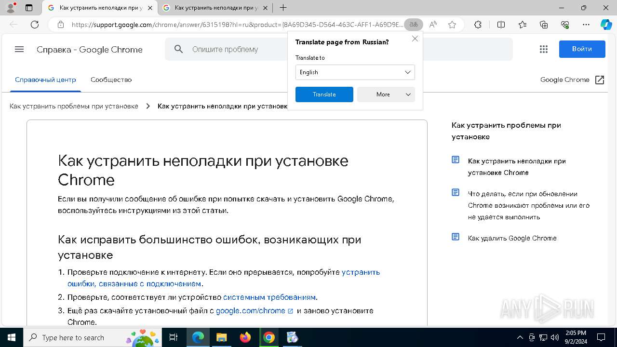
Task: View site information lock icon
Action: tap(60, 25)
